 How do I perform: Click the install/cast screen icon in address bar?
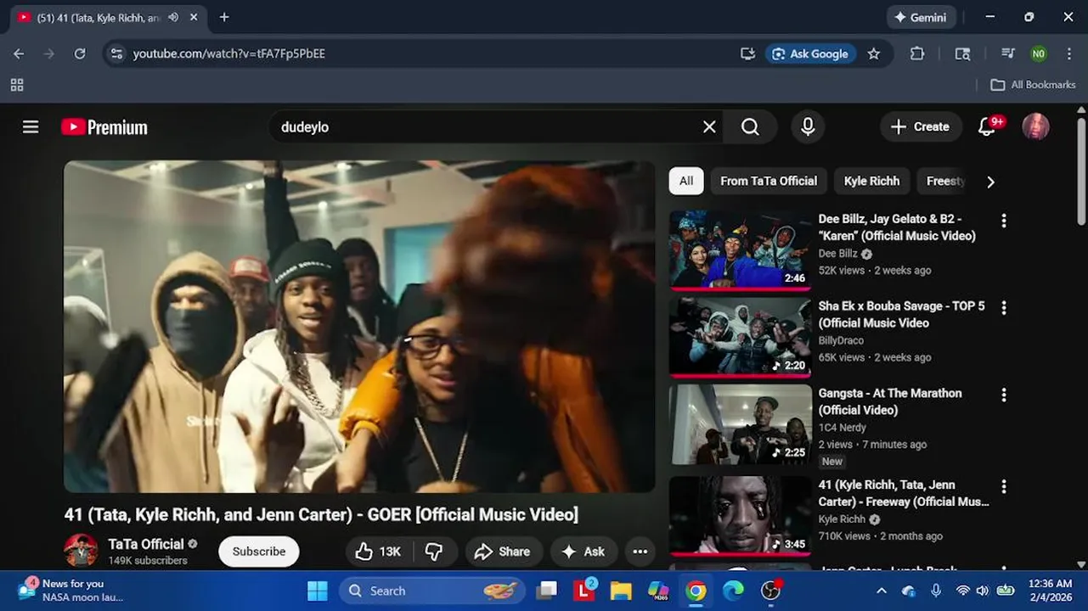[747, 53]
